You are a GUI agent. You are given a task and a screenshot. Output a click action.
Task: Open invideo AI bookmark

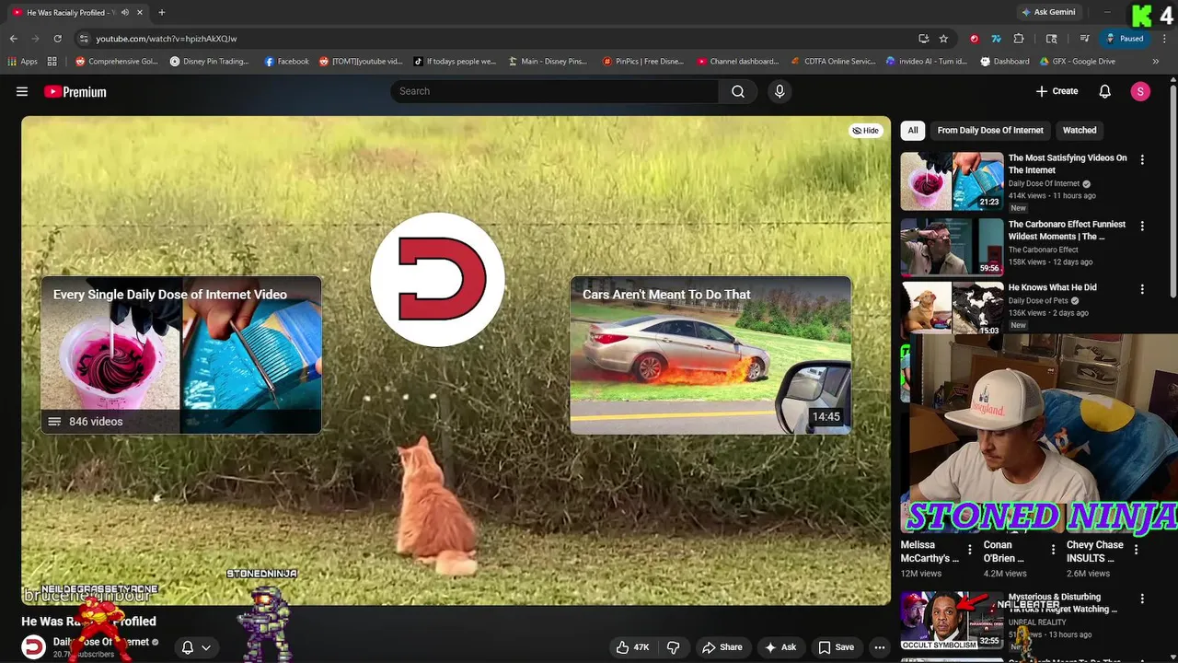(927, 62)
